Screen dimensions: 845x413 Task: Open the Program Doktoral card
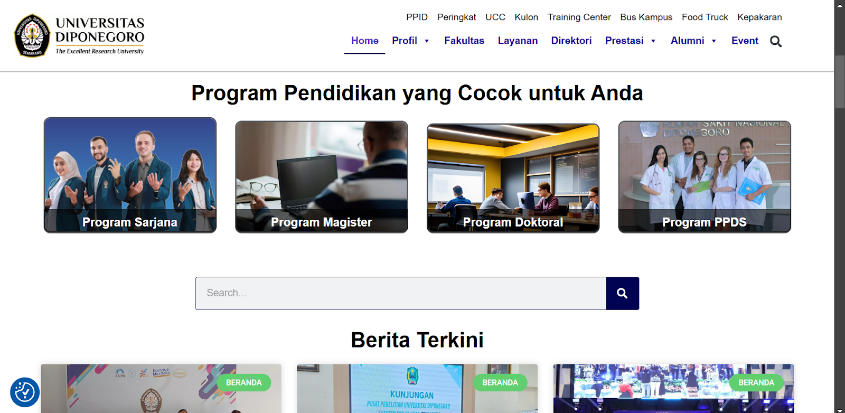pyautogui.click(x=513, y=178)
